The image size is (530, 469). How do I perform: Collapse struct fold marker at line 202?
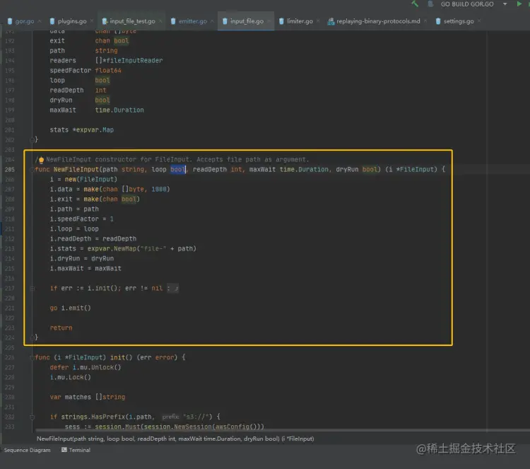click(32, 139)
